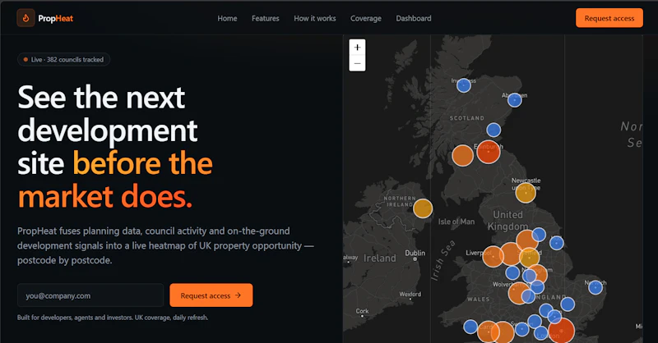Click the United Kingdom map label
The height and width of the screenshot is (343, 658).
click(507, 220)
